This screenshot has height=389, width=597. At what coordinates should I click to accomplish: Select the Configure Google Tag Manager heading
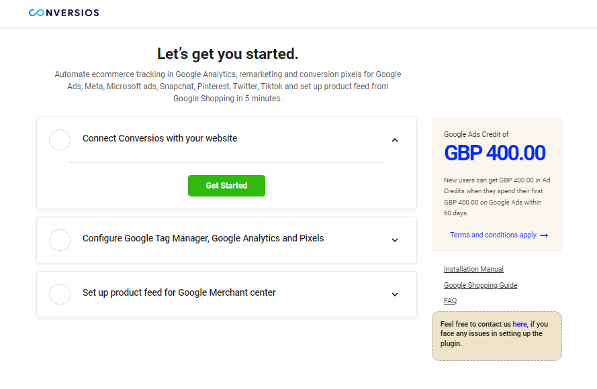click(203, 238)
